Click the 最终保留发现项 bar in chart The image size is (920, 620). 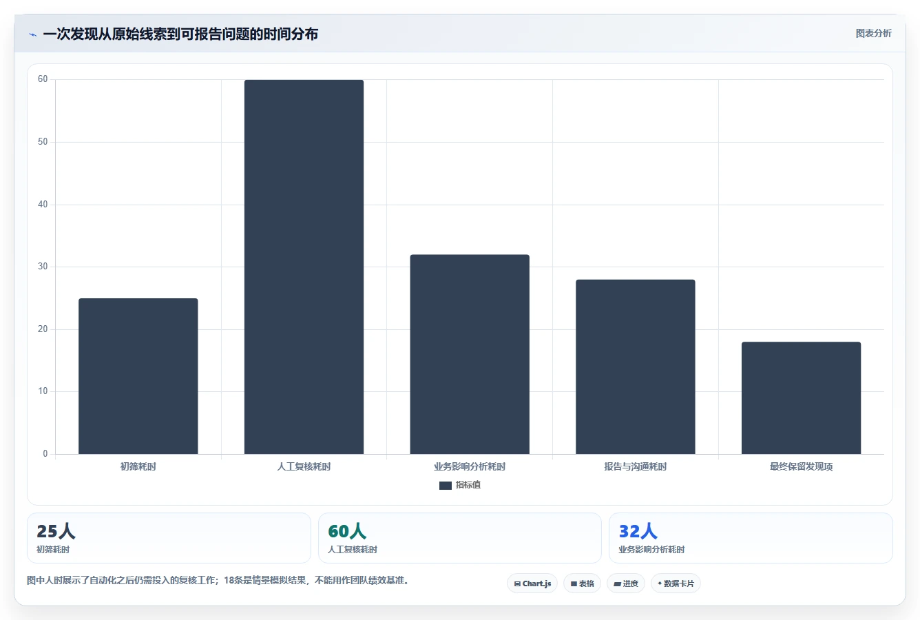pyautogui.click(x=801, y=398)
